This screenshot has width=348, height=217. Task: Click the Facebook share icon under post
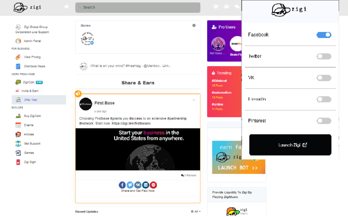122,185
